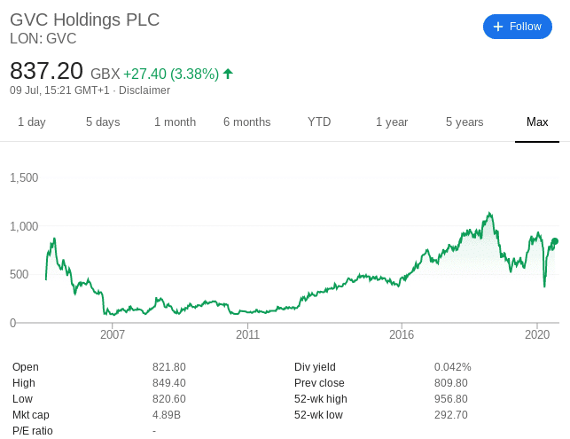
Task: Click the 2011 marker on time axis
Action: click(x=247, y=334)
